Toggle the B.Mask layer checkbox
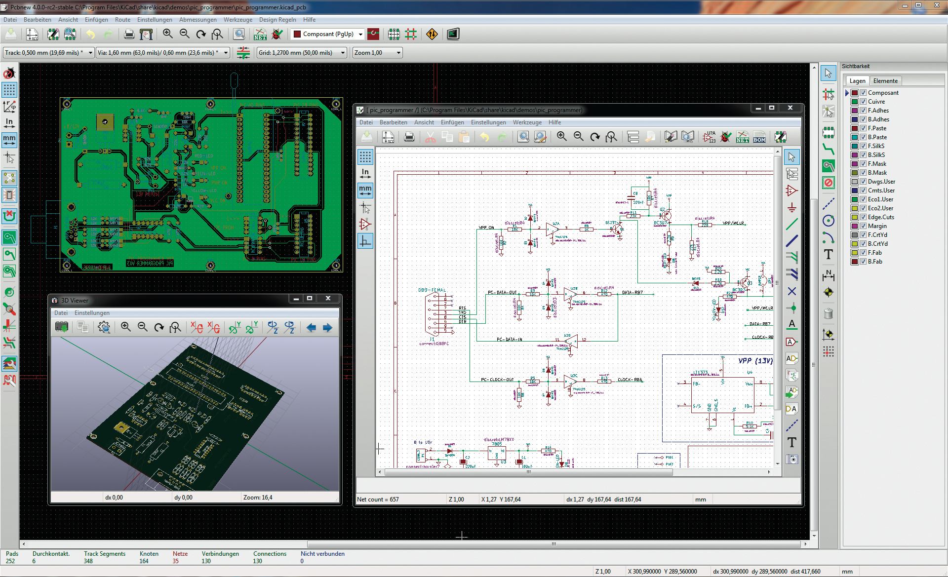 [x=864, y=173]
